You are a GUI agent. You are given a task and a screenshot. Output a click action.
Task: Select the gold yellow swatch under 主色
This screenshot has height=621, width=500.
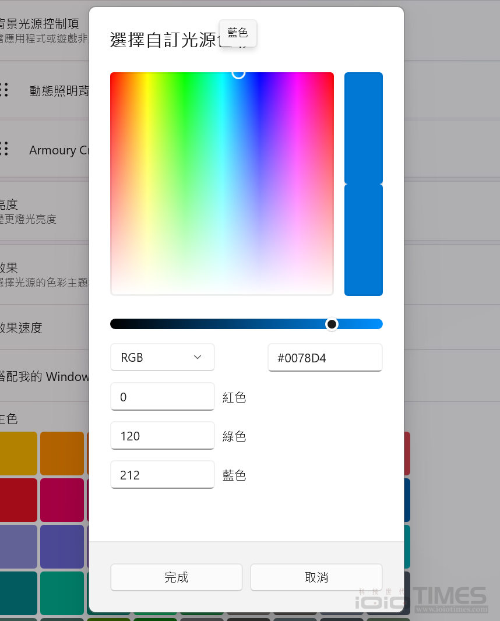point(17,453)
